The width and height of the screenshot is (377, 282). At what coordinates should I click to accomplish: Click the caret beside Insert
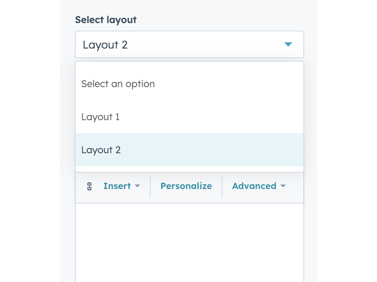click(x=137, y=186)
